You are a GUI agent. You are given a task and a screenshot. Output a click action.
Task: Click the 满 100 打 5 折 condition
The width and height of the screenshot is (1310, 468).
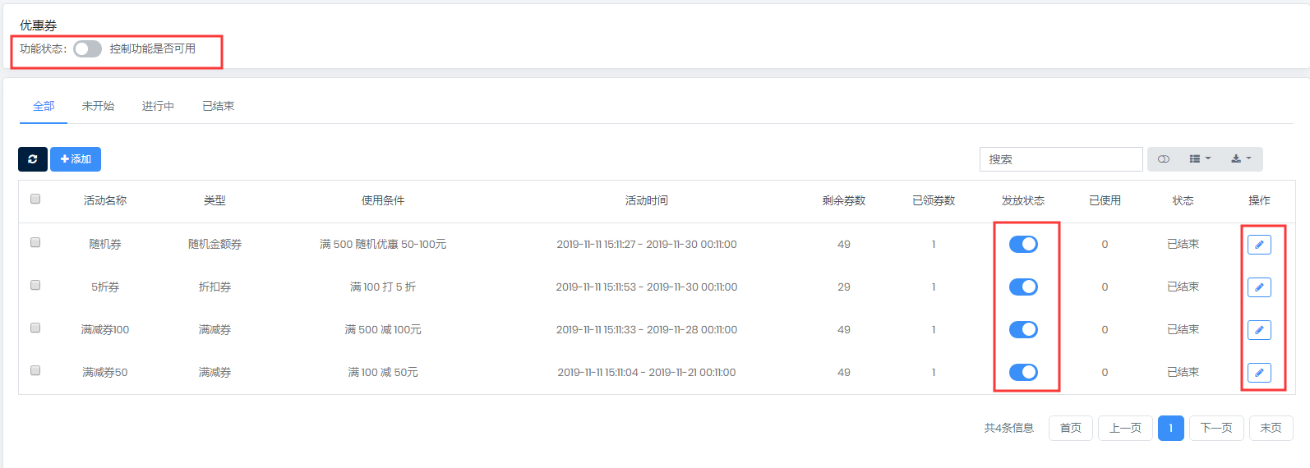coord(383,287)
